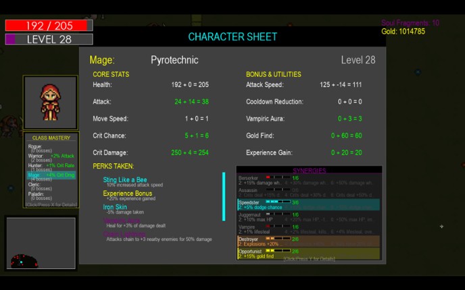Click the Destroyer synergy progress pips
This screenshot has height=290, width=465.
pyautogui.click(x=278, y=238)
